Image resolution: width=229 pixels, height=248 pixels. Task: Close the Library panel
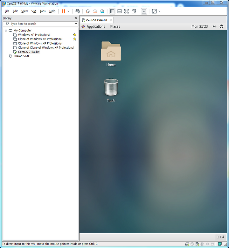point(76,18)
